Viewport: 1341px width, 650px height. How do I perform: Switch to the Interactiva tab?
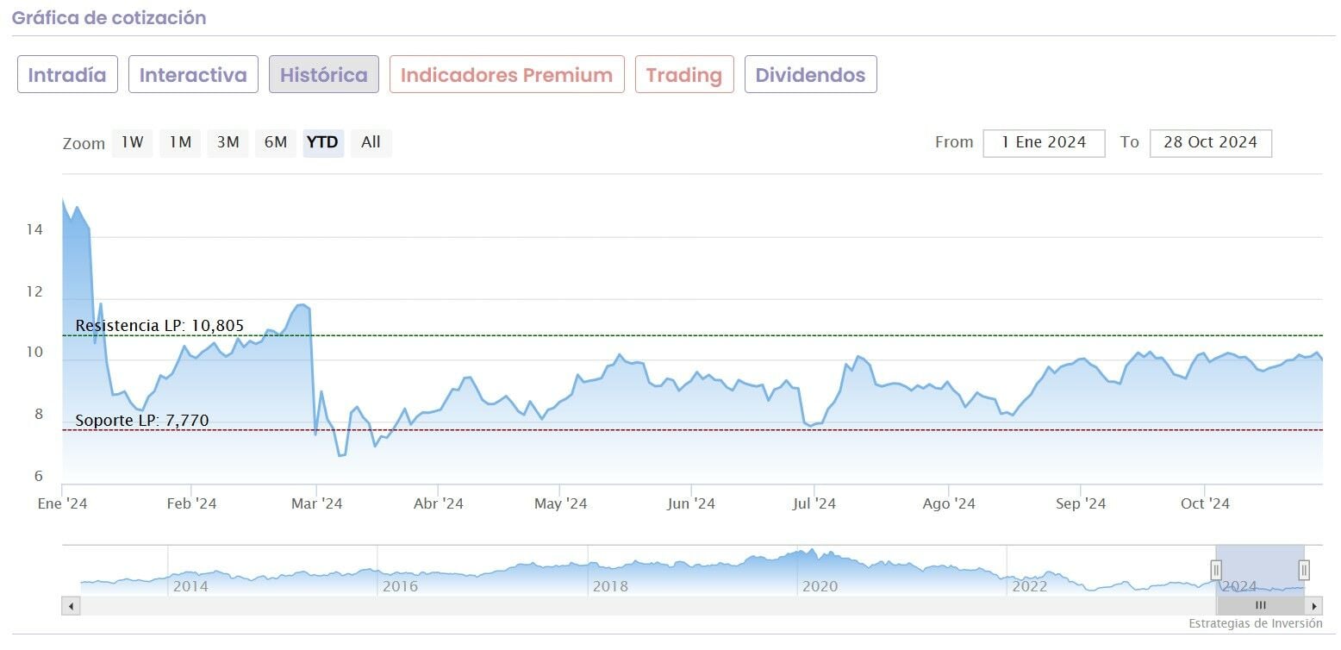pyautogui.click(x=193, y=75)
